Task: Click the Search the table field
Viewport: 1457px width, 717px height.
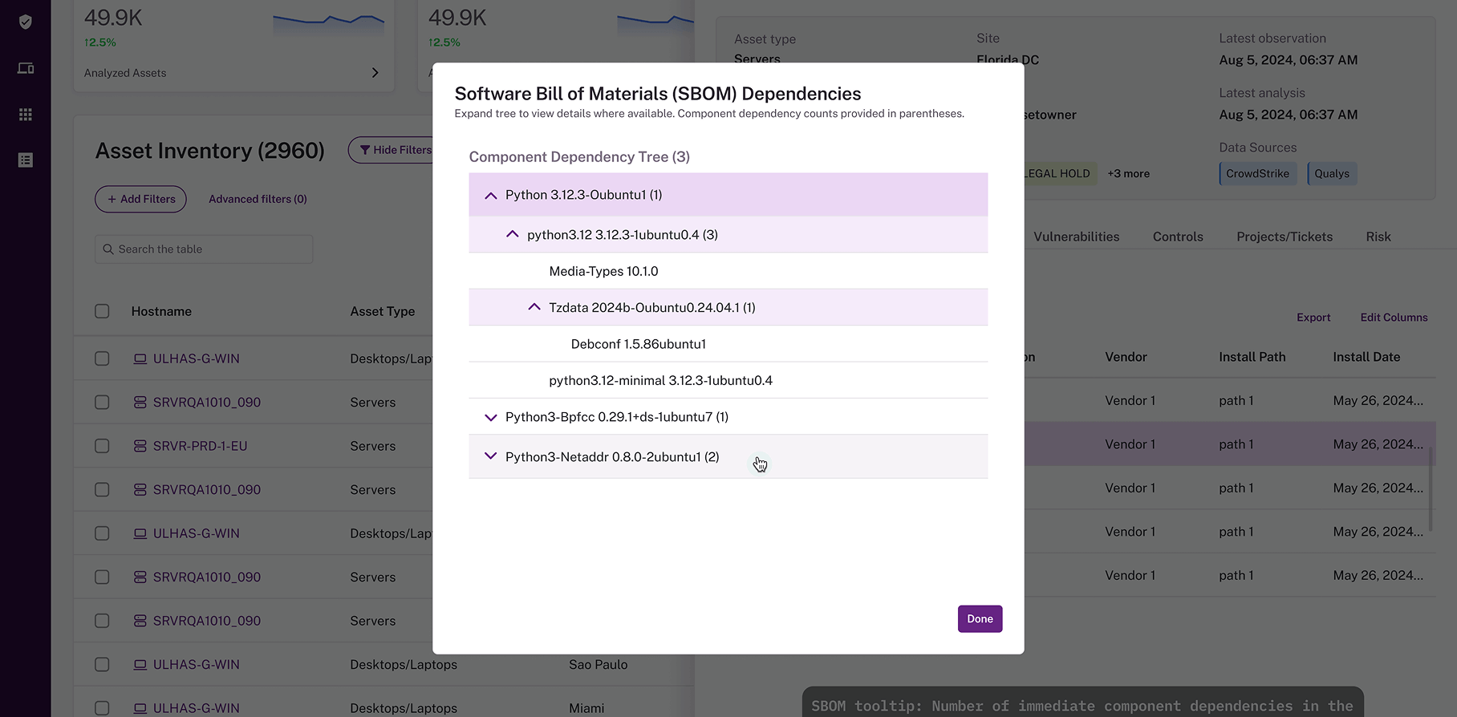Action: (204, 249)
